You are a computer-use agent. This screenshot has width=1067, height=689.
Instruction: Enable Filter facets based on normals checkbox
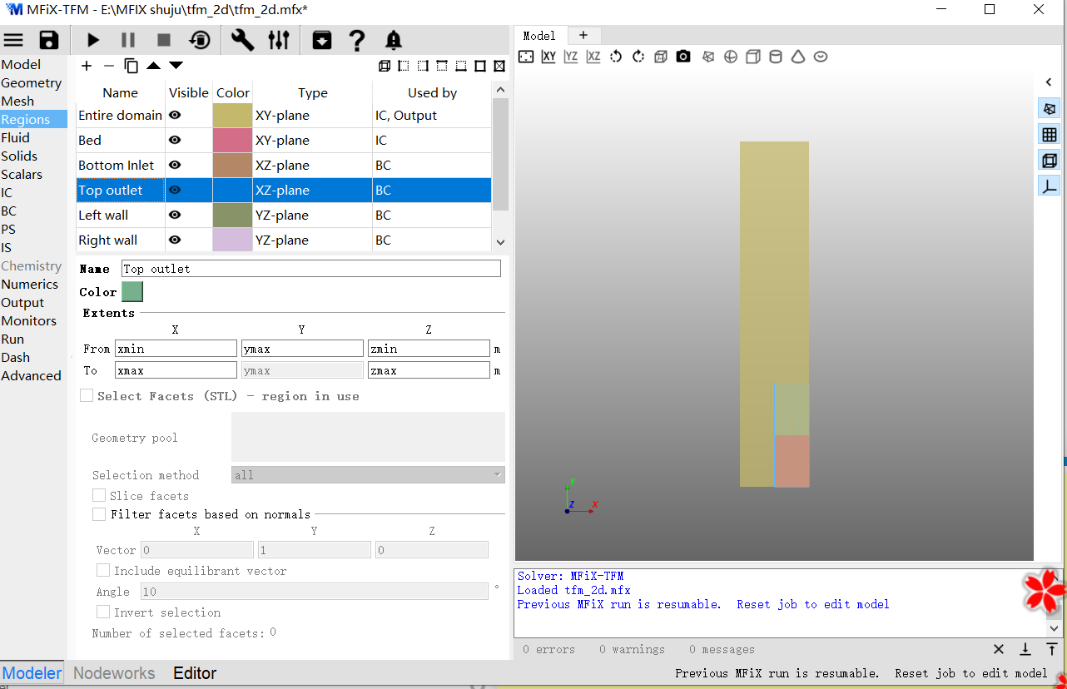99,514
